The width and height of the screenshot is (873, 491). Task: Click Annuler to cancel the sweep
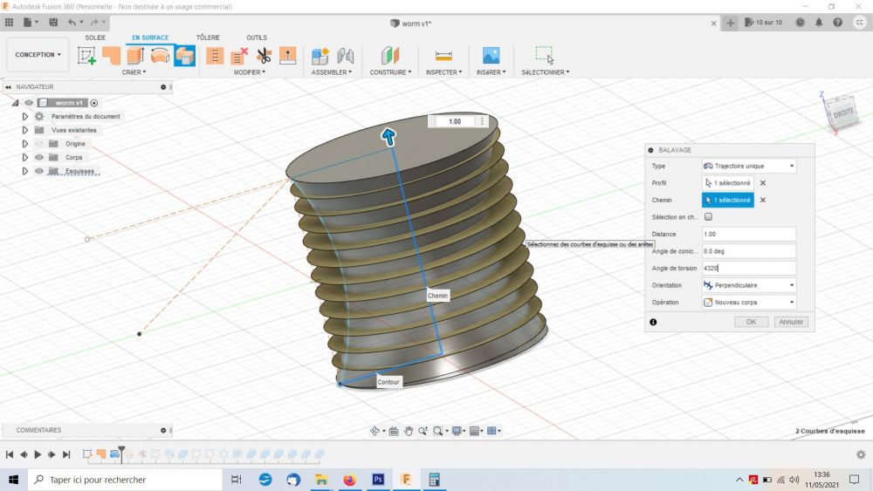(790, 322)
